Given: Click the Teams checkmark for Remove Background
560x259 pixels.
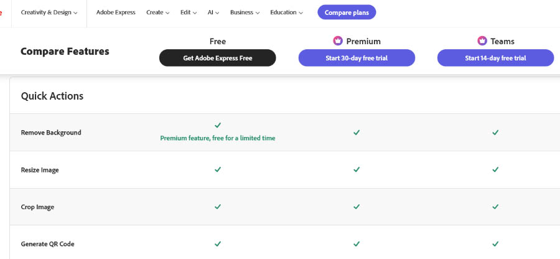Looking at the screenshot, I should click(x=495, y=132).
